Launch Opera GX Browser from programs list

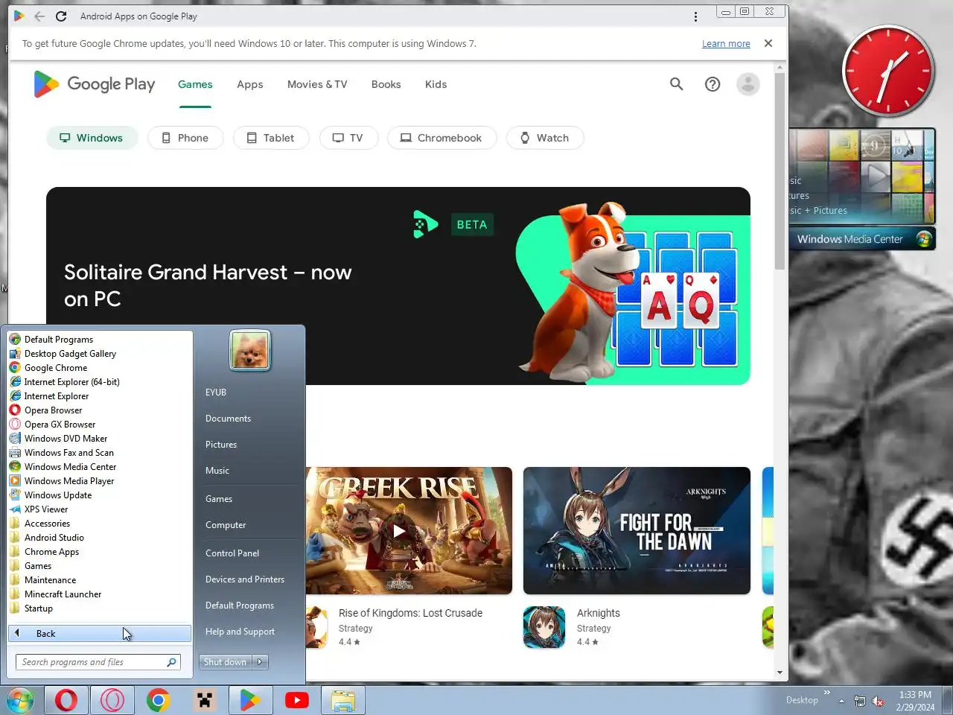(x=60, y=425)
